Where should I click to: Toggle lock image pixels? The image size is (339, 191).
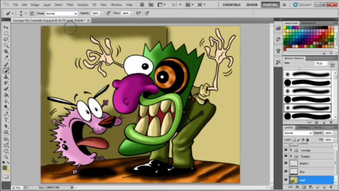coord(299,140)
